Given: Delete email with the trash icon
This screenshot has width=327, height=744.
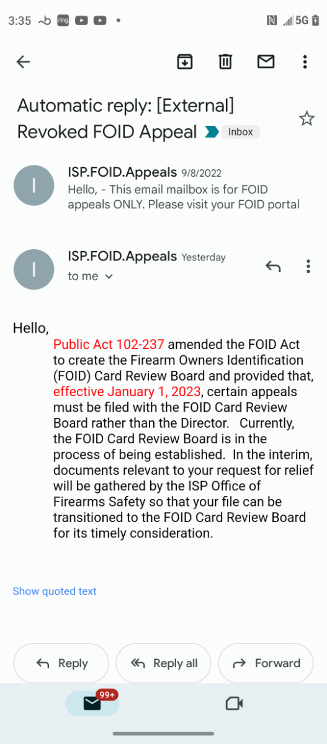Looking at the screenshot, I should coord(225,61).
